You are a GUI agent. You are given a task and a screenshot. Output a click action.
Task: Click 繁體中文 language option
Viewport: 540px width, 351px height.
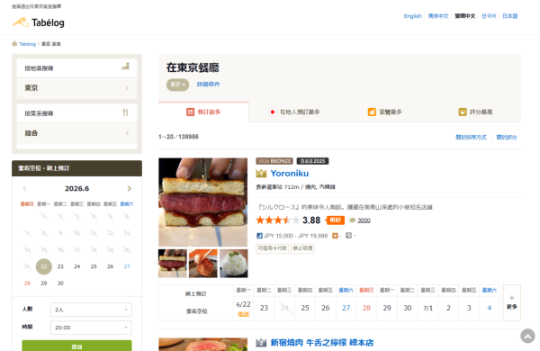[465, 16]
